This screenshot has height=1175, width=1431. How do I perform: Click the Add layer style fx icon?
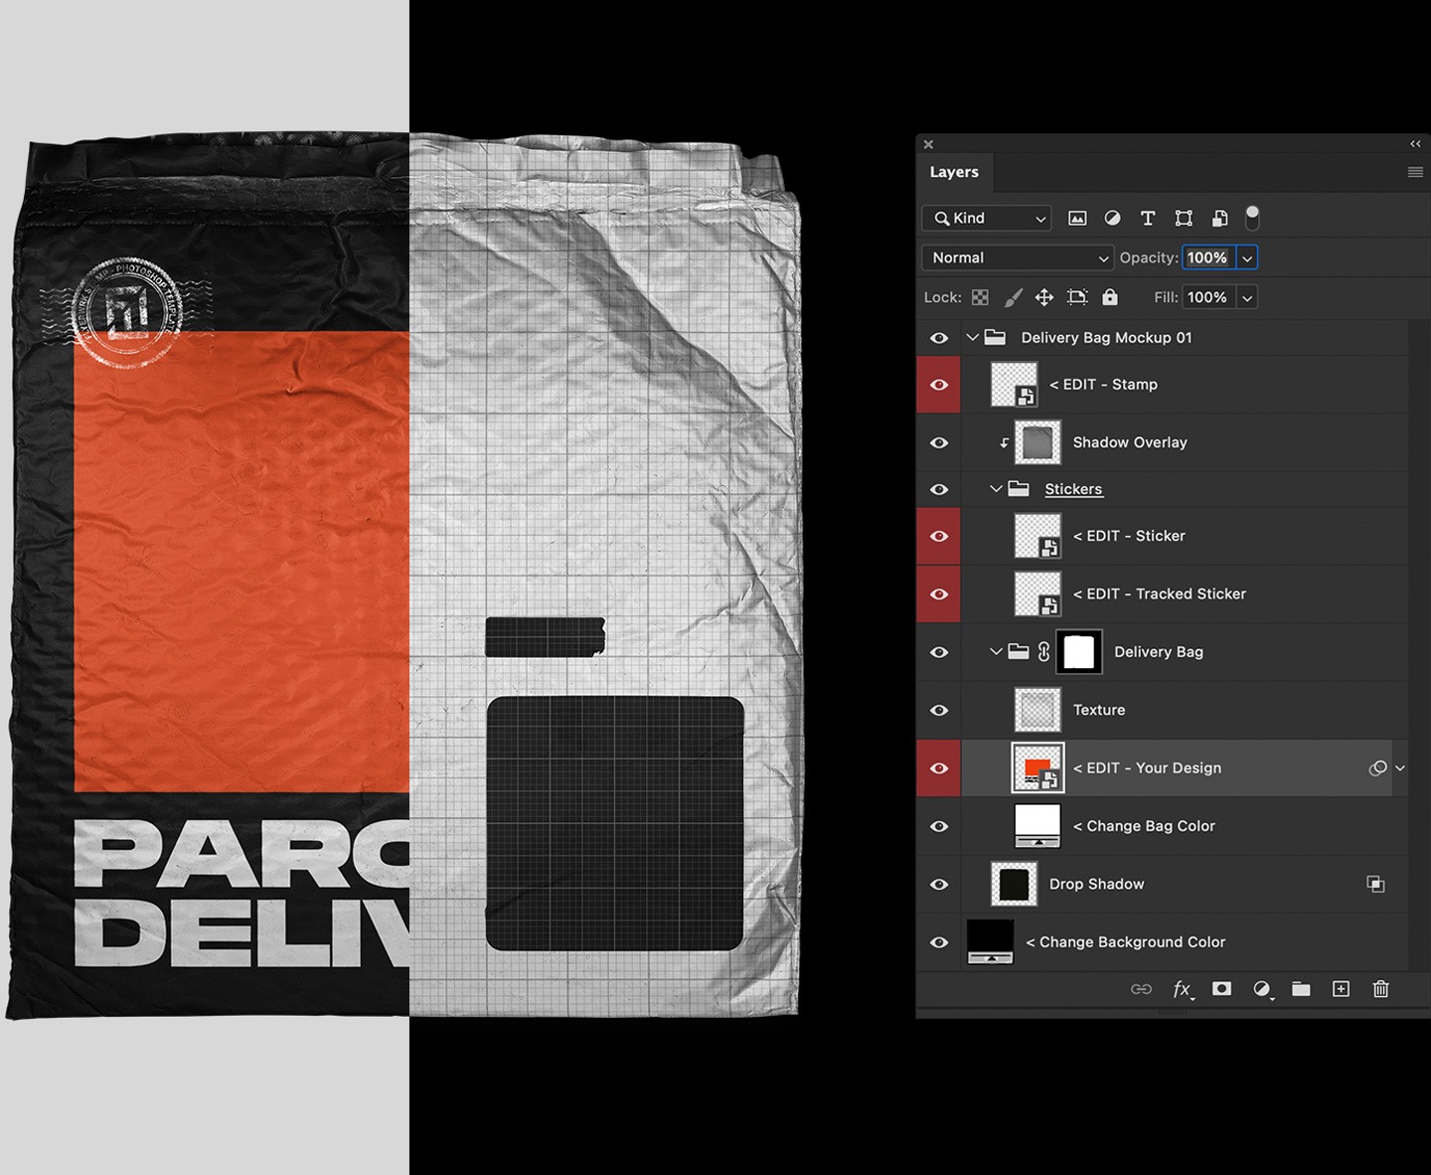(1182, 989)
